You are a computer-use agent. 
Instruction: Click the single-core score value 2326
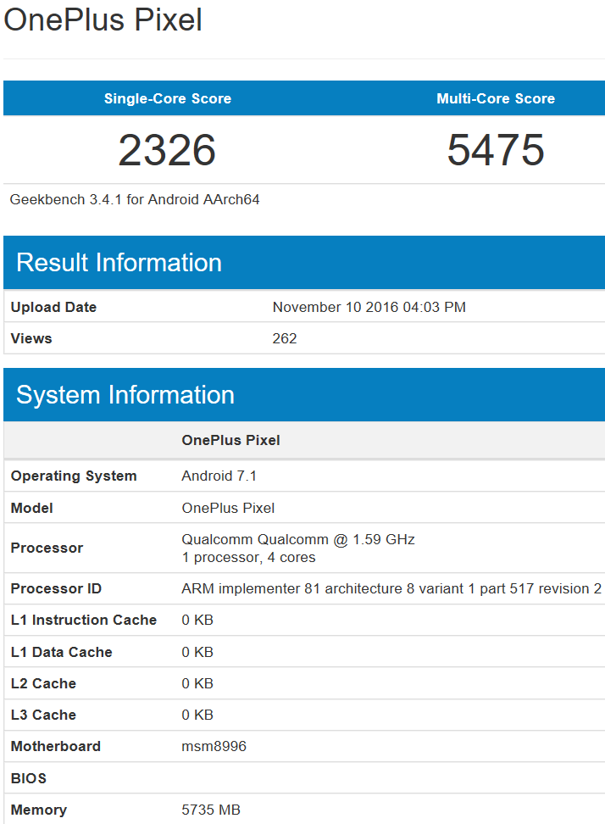pos(167,150)
